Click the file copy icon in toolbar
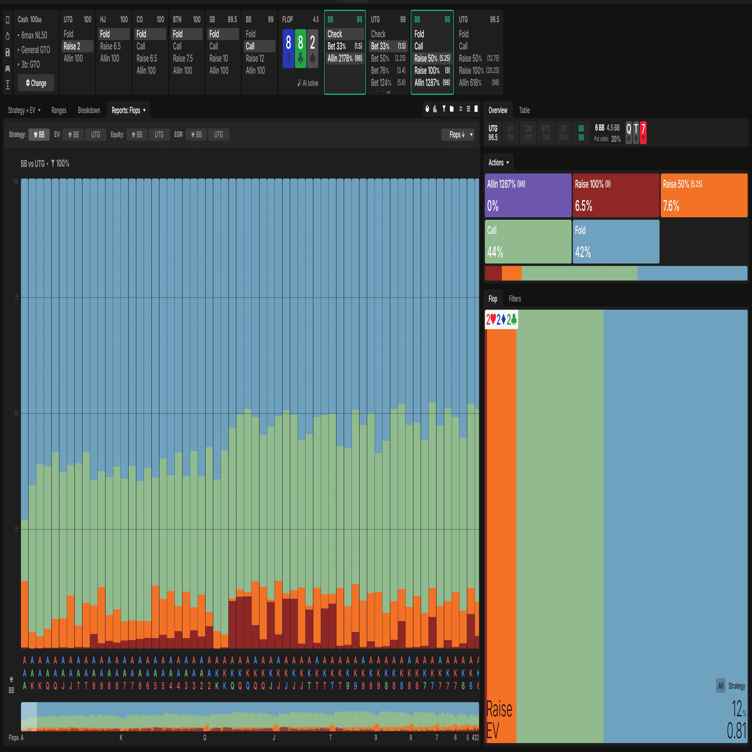This screenshot has height=752, width=752. [x=452, y=109]
